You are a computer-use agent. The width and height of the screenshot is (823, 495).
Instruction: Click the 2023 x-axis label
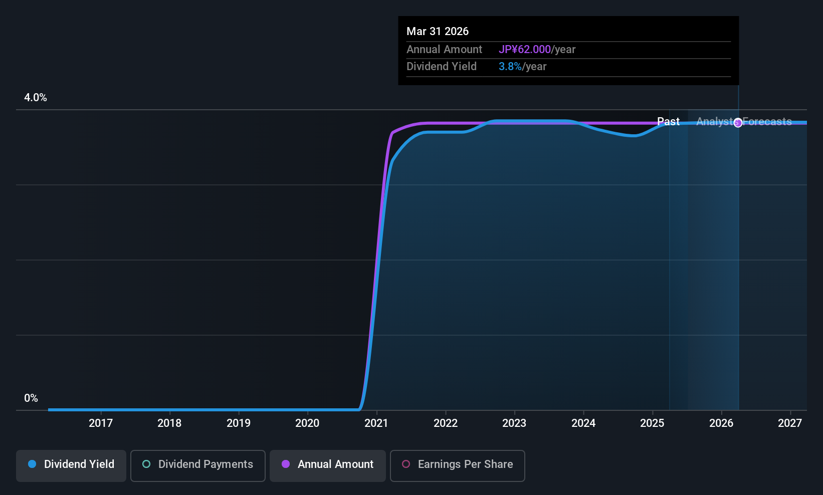pyautogui.click(x=514, y=423)
